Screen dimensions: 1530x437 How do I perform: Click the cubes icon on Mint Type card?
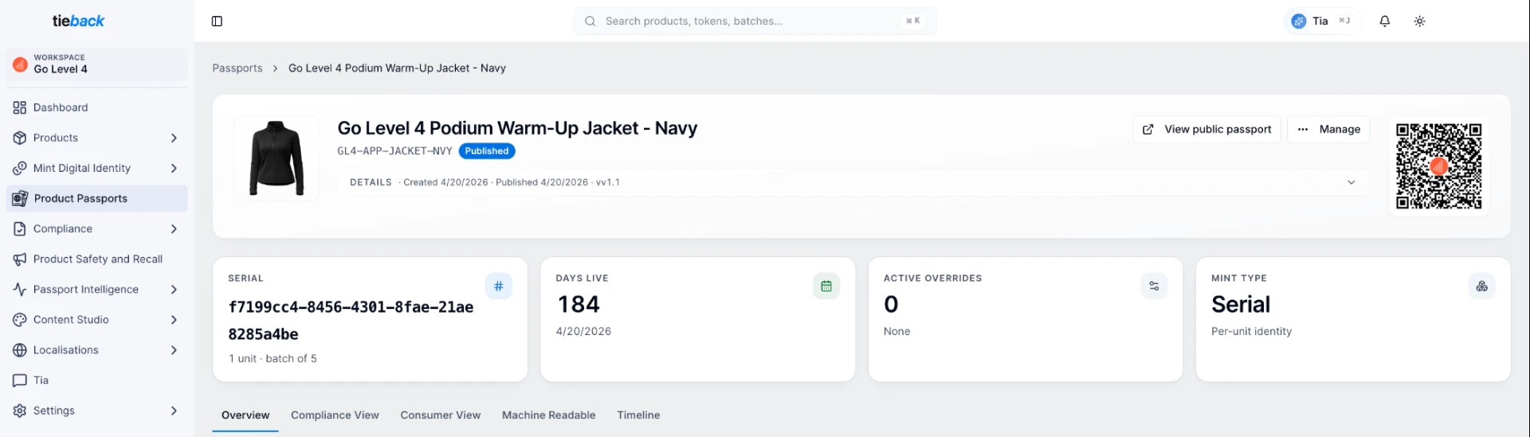pyautogui.click(x=1482, y=286)
